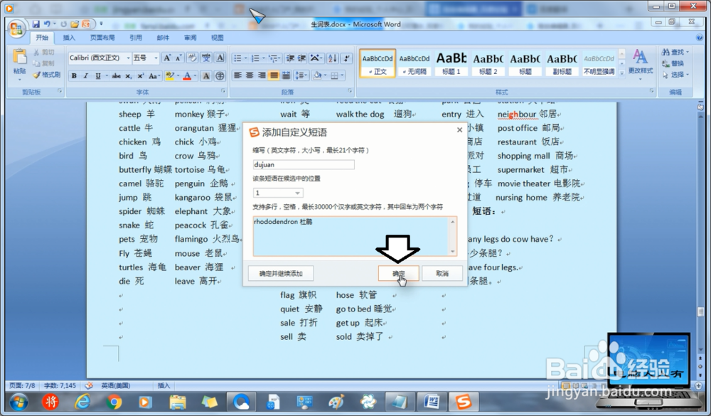Switch to Sogou input taskbar icon
Screen dimensions: 711x416
[463, 402]
